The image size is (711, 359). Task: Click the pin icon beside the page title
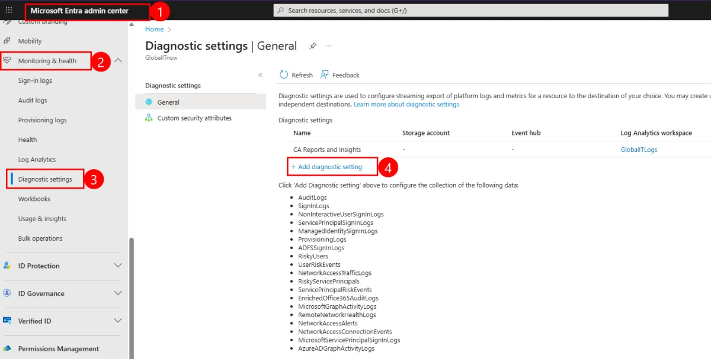click(x=313, y=46)
